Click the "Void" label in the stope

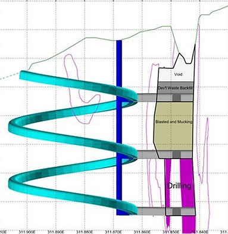(178, 74)
